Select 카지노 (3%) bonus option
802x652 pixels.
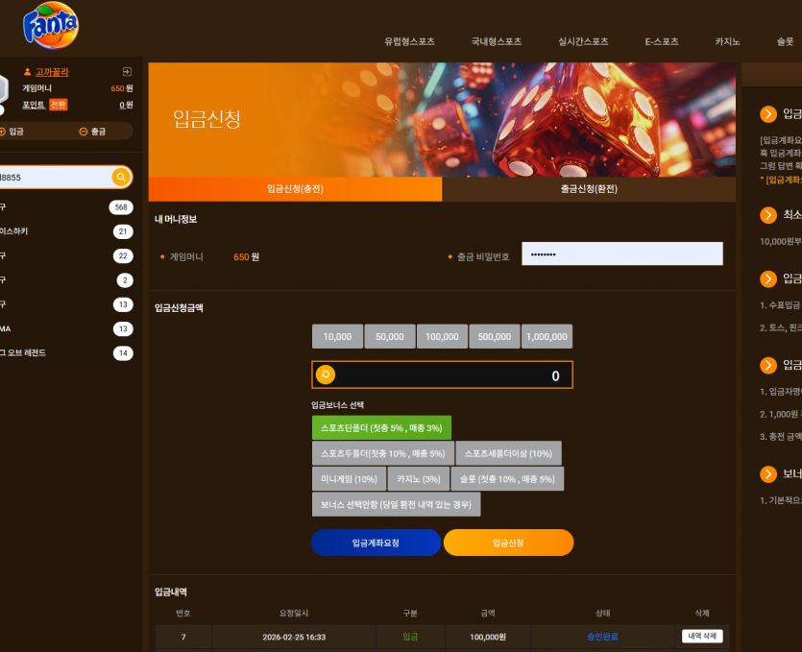point(419,479)
